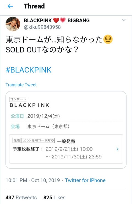Image resolution: width=132 pixels, height=204 pixels.
Task: Click the ticket sale row chevron
Action: coord(117,149)
